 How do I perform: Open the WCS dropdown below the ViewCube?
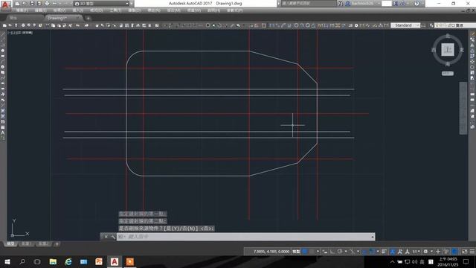(448, 74)
